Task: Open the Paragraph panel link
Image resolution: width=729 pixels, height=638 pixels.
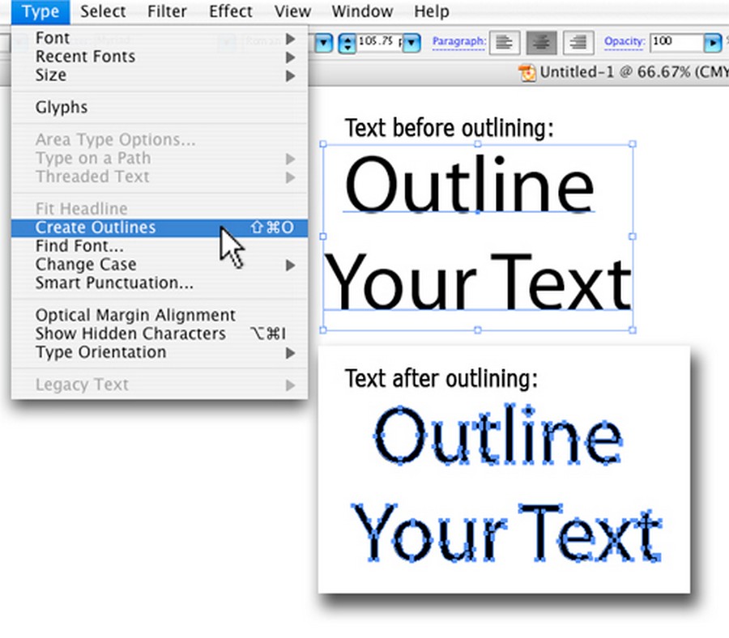Action: coord(459,41)
